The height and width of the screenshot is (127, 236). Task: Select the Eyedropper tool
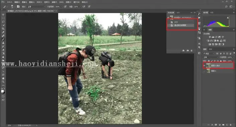(3, 32)
